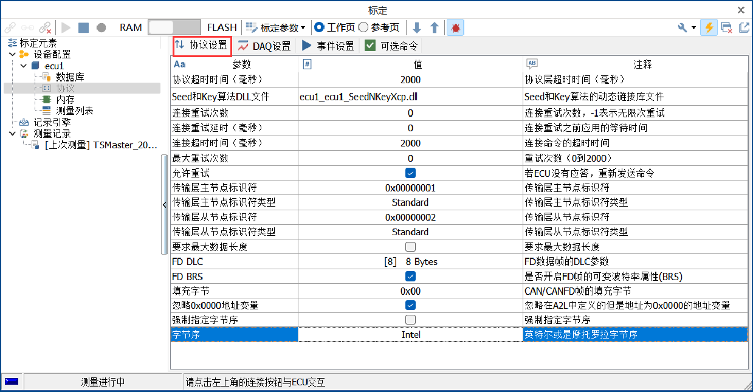Viewport: 753px width, 392px height.
Task: Click the yellow lightning bolt icon
Action: [708, 27]
